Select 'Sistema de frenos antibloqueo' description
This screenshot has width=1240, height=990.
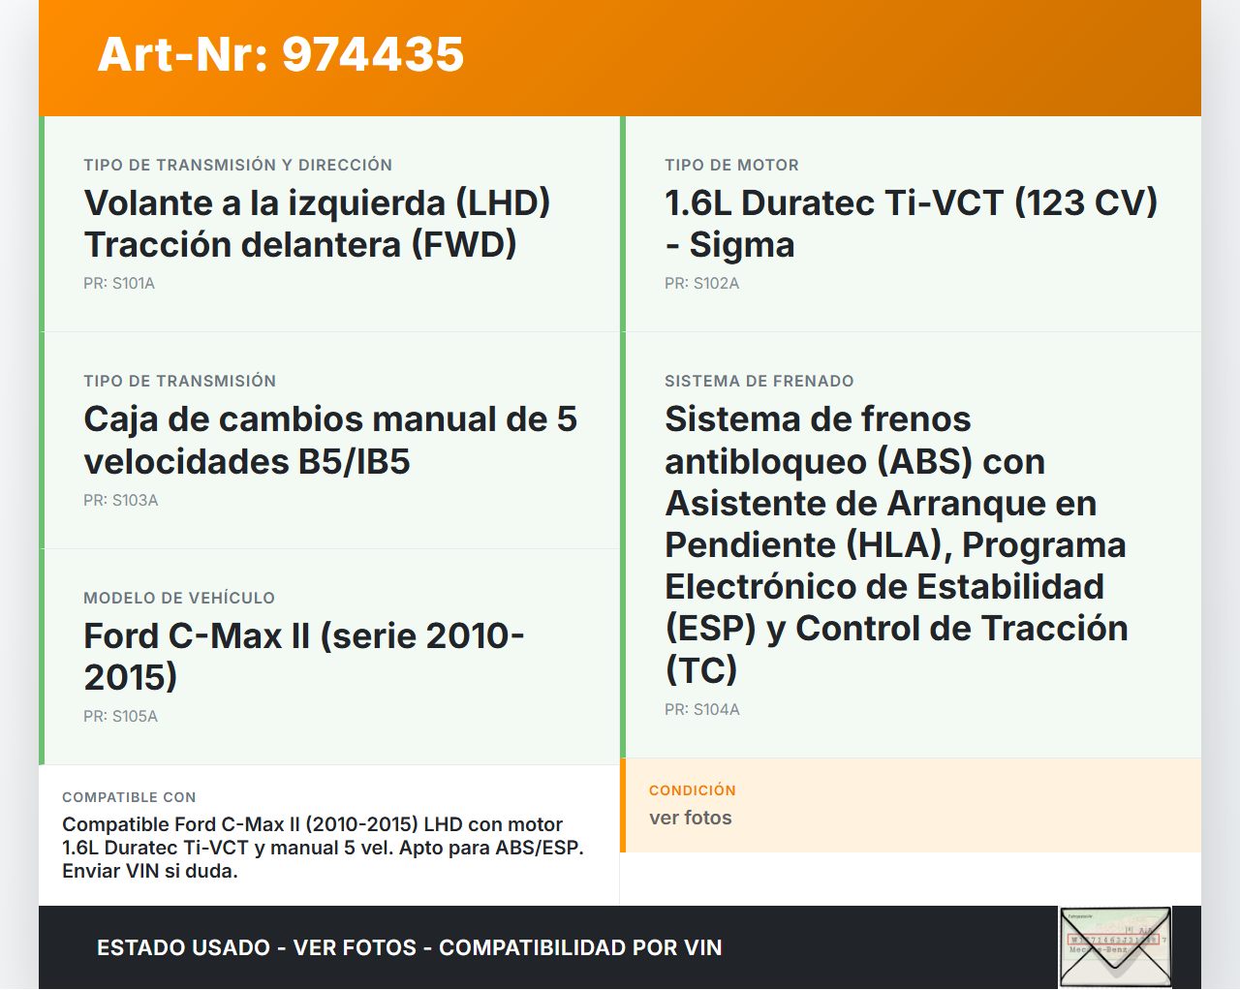point(897,544)
